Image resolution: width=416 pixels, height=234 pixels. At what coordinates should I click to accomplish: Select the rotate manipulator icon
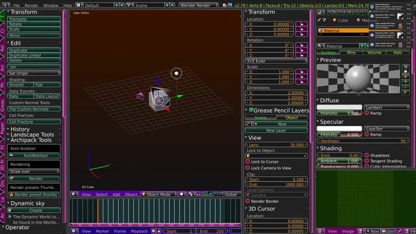pyautogui.click(x=215, y=194)
